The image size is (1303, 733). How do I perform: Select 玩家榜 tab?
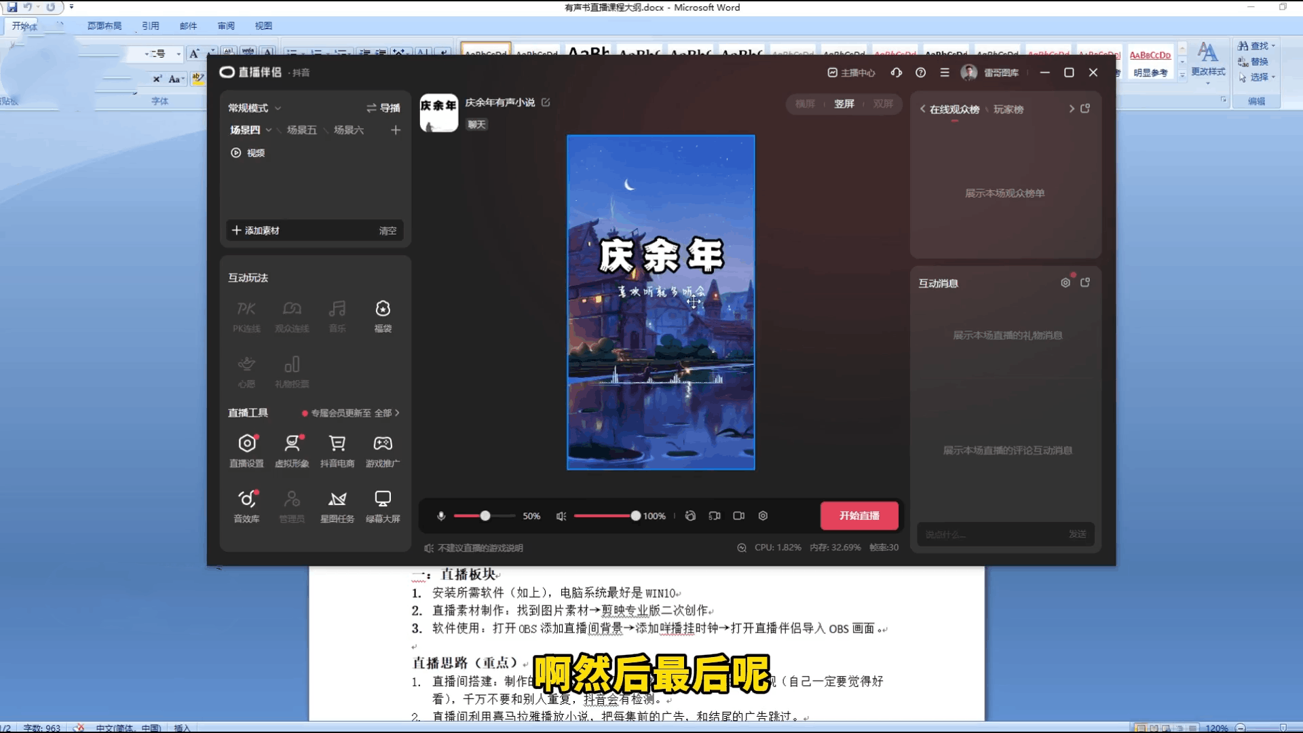coord(1008,109)
